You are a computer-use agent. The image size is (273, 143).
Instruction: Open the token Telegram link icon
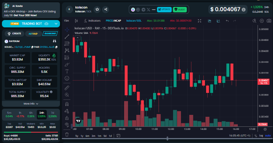tap(143, 10)
